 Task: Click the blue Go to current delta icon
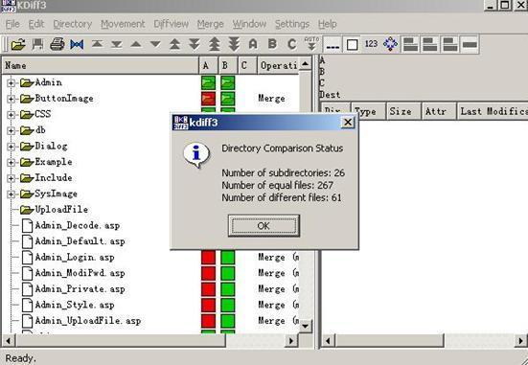coord(77,44)
